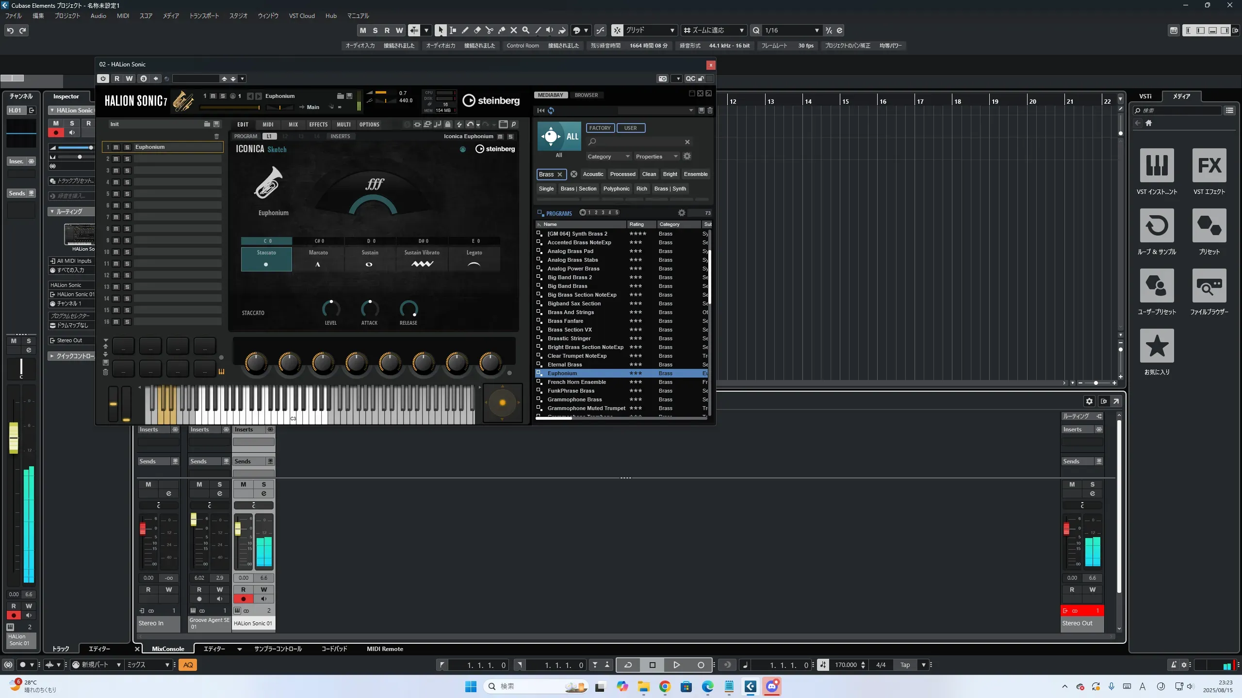Switch to the HALion EFFECTS tab
This screenshot has width=1242, height=698.
pos(318,125)
